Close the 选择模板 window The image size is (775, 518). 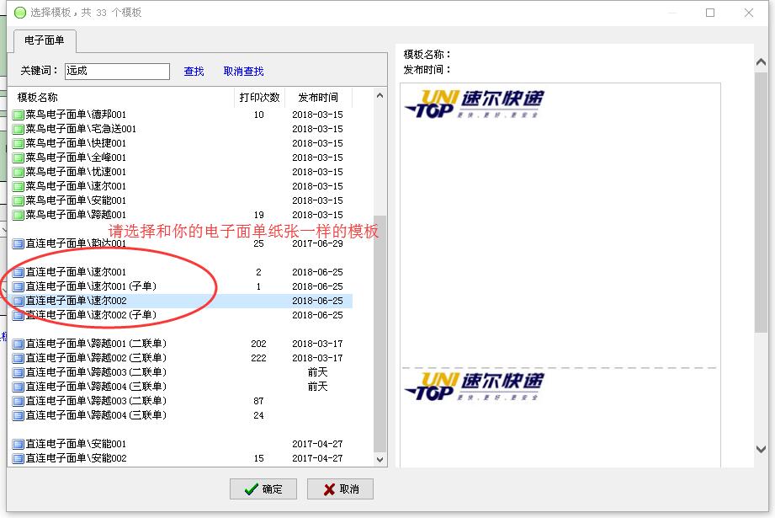749,13
